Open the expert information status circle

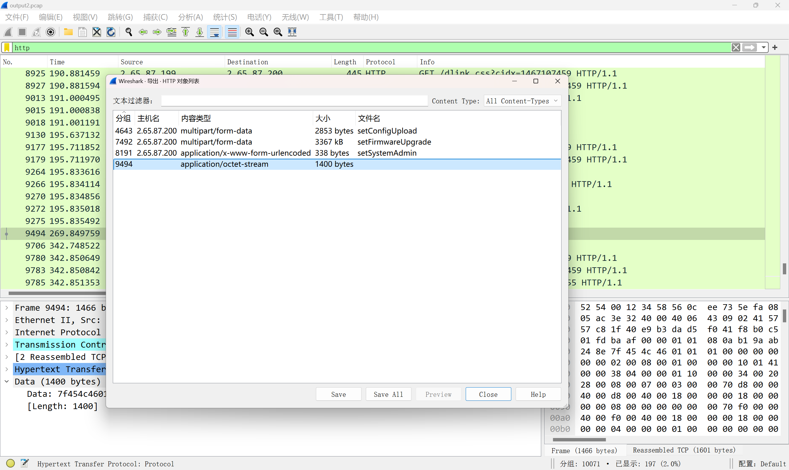click(10, 463)
